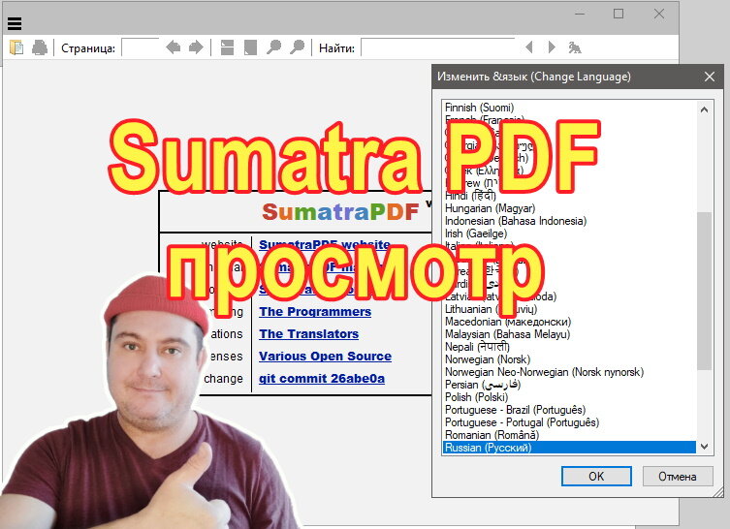Click the language list scrollbar thumb

point(705,291)
